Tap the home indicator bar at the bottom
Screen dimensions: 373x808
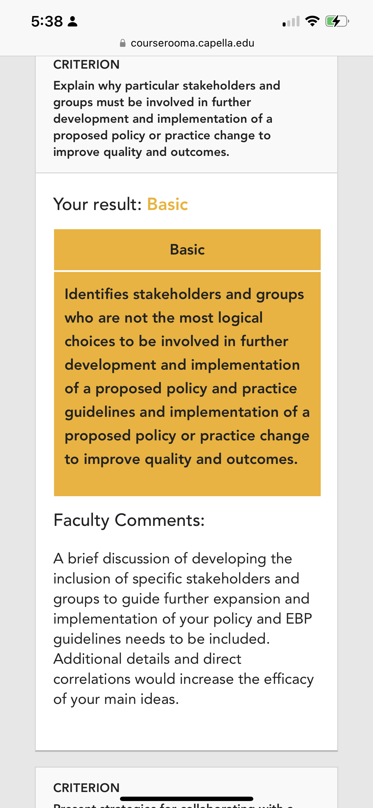point(186,799)
